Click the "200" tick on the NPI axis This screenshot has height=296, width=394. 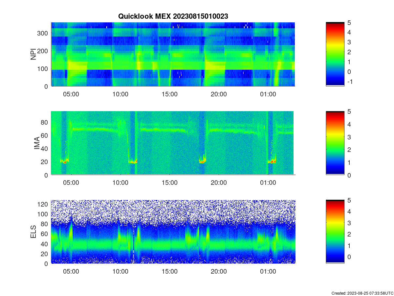tap(43, 51)
